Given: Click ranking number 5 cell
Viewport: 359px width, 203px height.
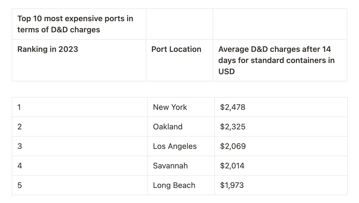Looking at the screenshot, I should tap(20, 185).
